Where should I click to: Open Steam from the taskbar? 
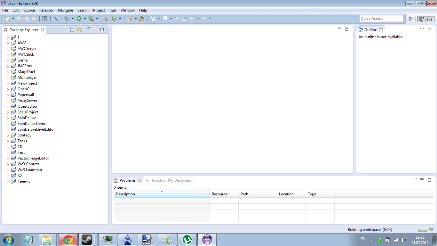(86, 240)
